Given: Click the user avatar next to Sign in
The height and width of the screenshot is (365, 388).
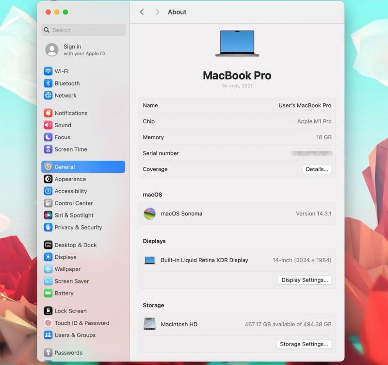Looking at the screenshot, I should pos(52,50).
